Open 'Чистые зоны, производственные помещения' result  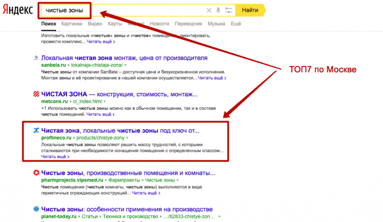click(128, 173)
